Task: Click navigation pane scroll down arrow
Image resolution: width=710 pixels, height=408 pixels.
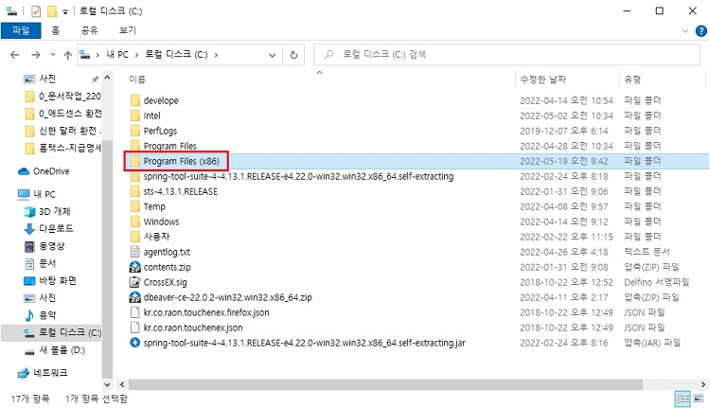Action: (x=107, y=384)
